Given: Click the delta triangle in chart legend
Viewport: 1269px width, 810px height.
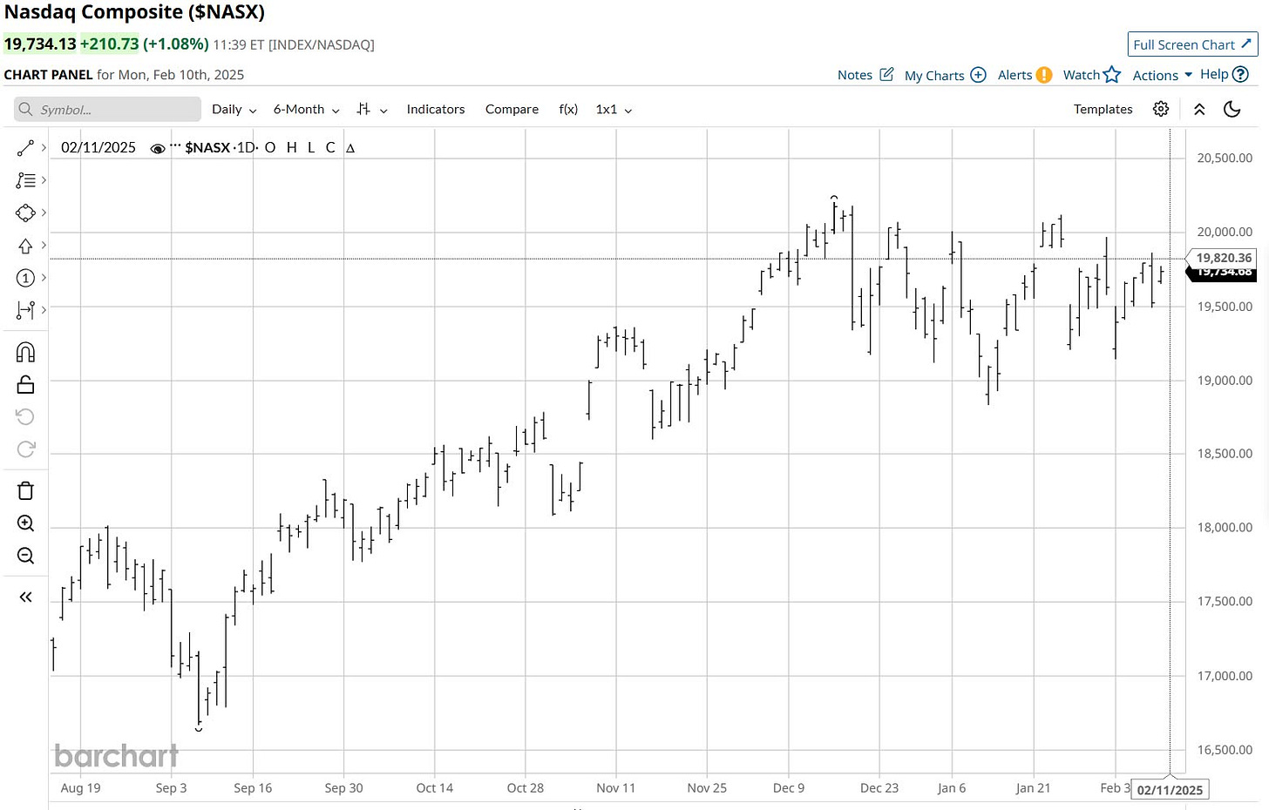Looking at the screenshot, I should click(x=350, y=148).
